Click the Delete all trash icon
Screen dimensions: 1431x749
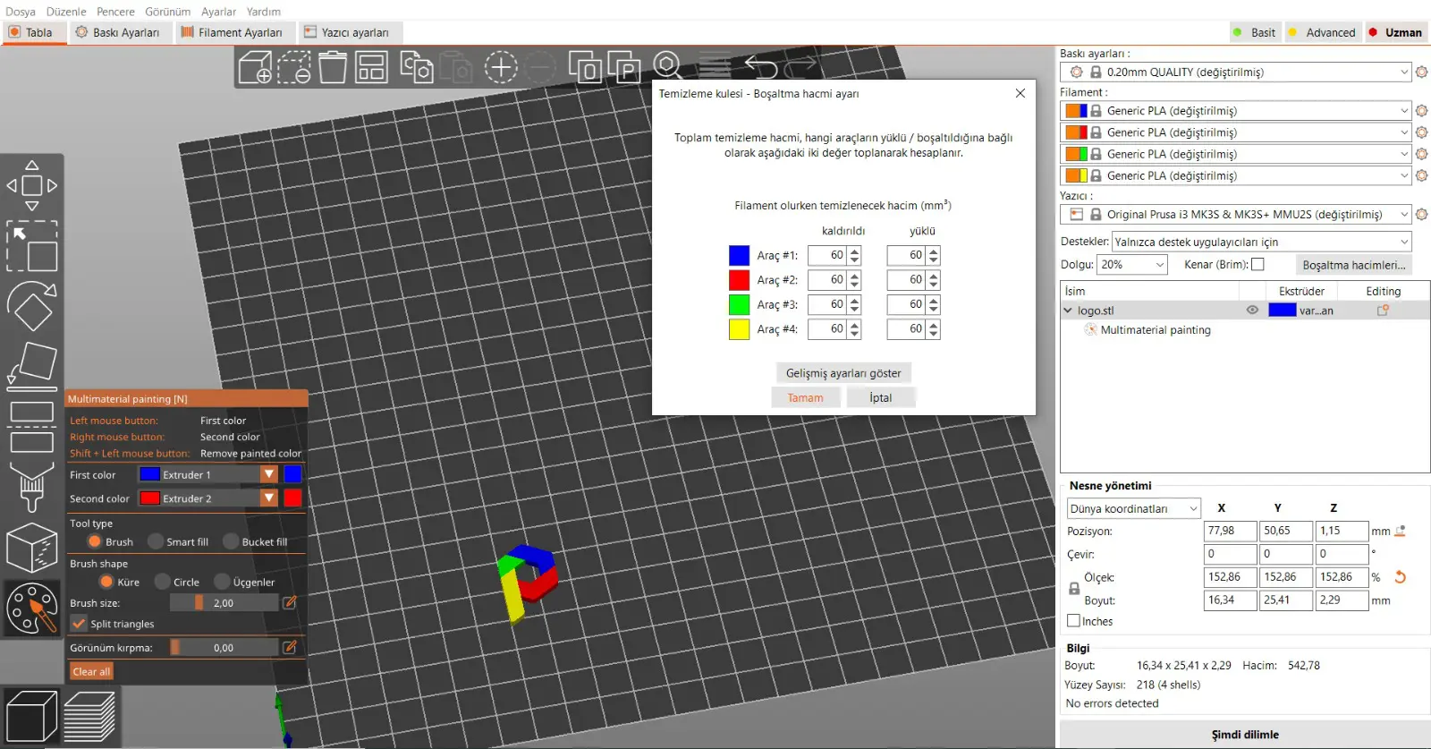point(333,67)
